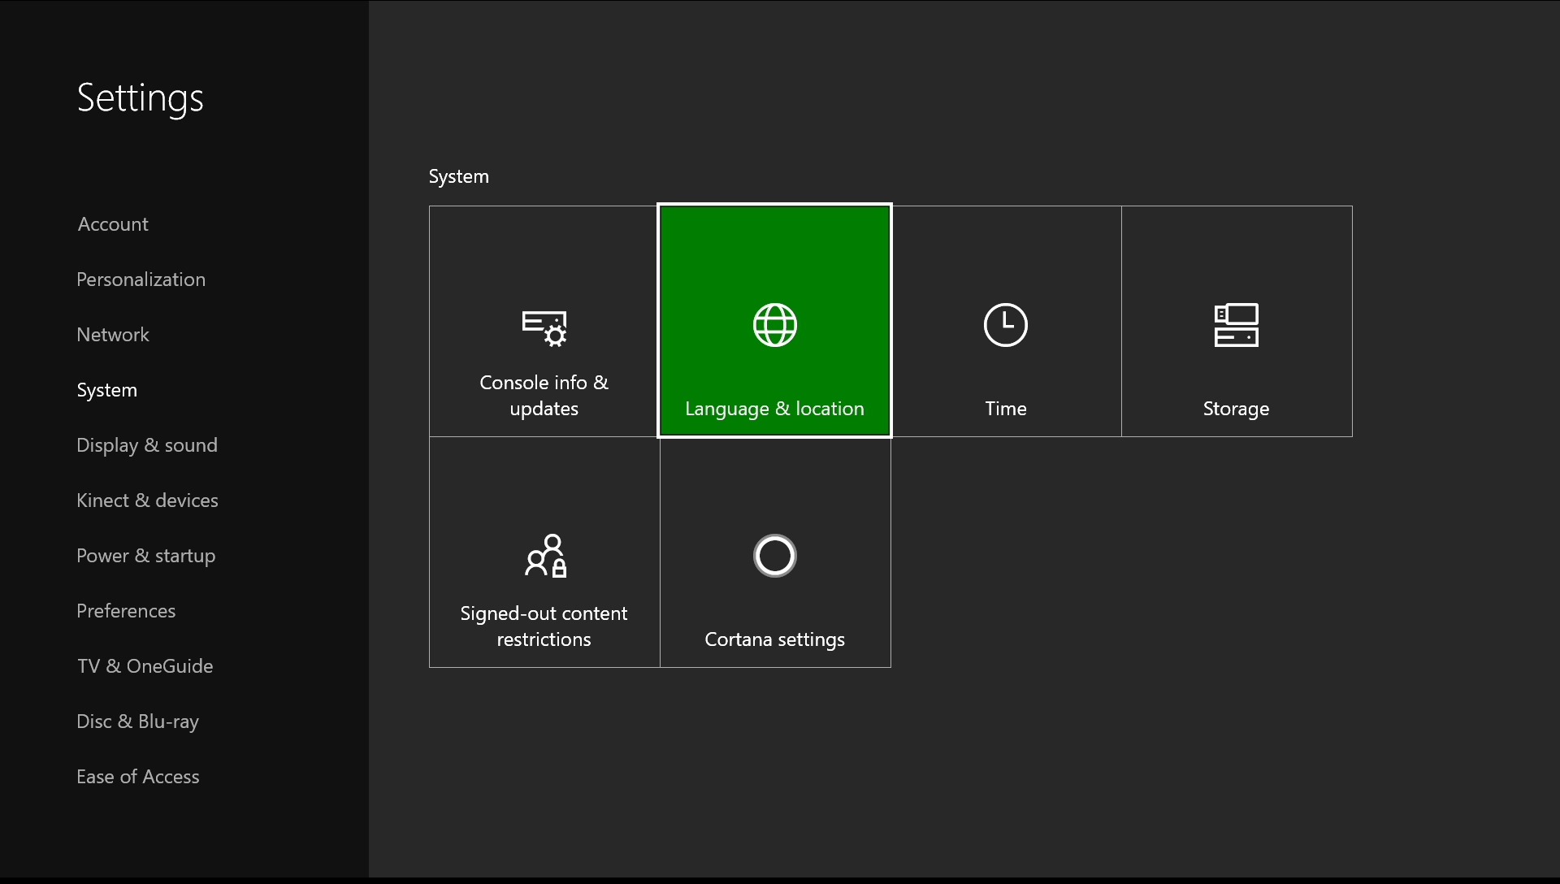Select System category in sidebar
The width and height of the screenshot is (1560, 884).
[106, 389]
